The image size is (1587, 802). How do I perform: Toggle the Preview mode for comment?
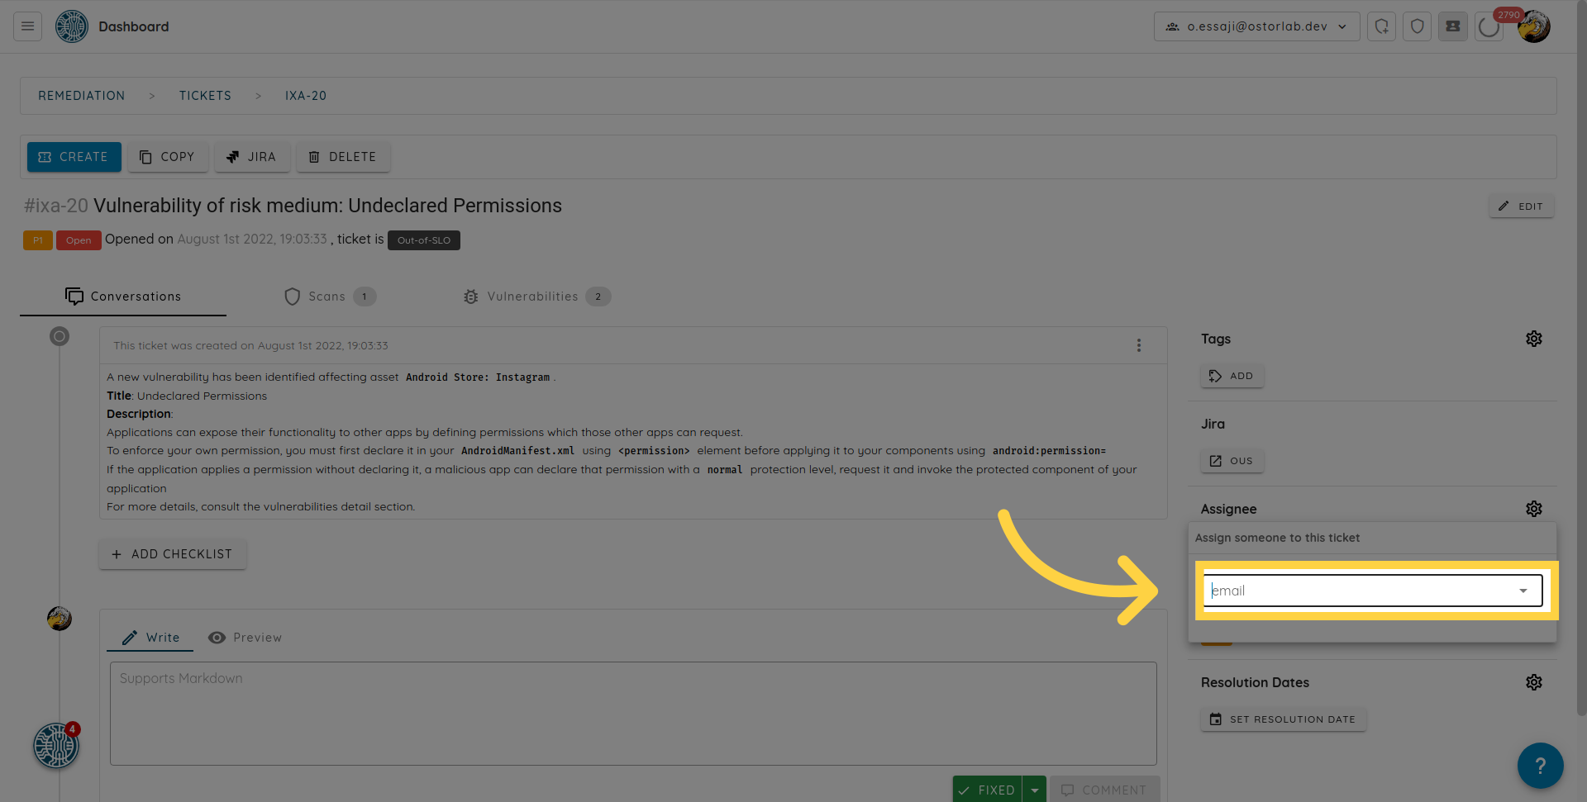(245, 638)
